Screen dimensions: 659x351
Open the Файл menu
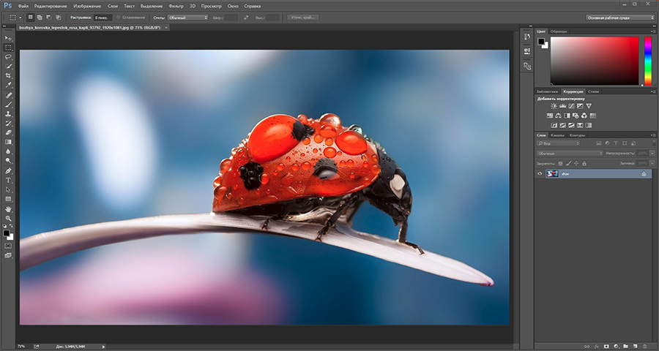23,7
